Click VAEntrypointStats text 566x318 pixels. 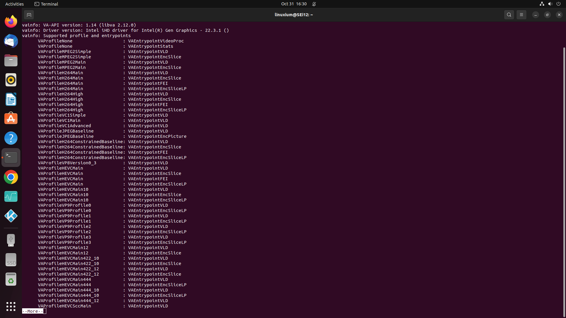[151, 46]
